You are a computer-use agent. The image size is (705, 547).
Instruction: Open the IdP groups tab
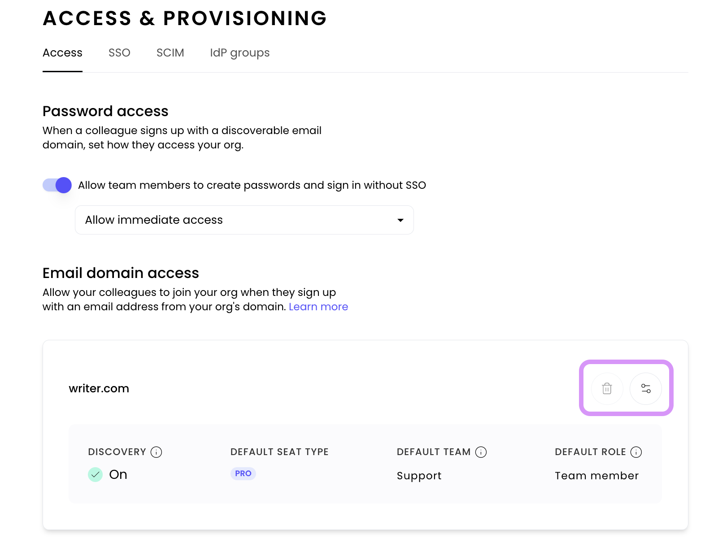pyautogui.click(x=239, y=53)
